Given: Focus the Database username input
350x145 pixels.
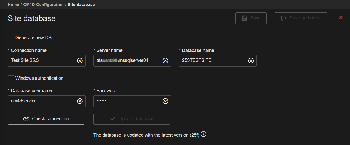Looking at the screenshot, I should [x=42, y=101].
